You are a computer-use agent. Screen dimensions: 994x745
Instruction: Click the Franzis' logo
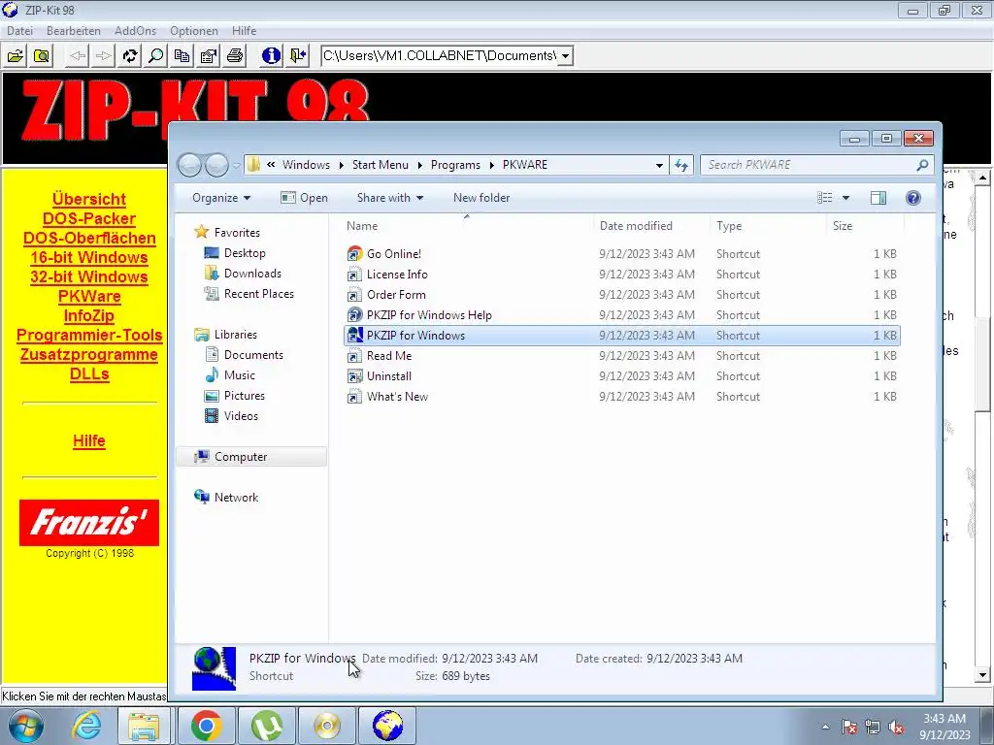tap(89, 523)
